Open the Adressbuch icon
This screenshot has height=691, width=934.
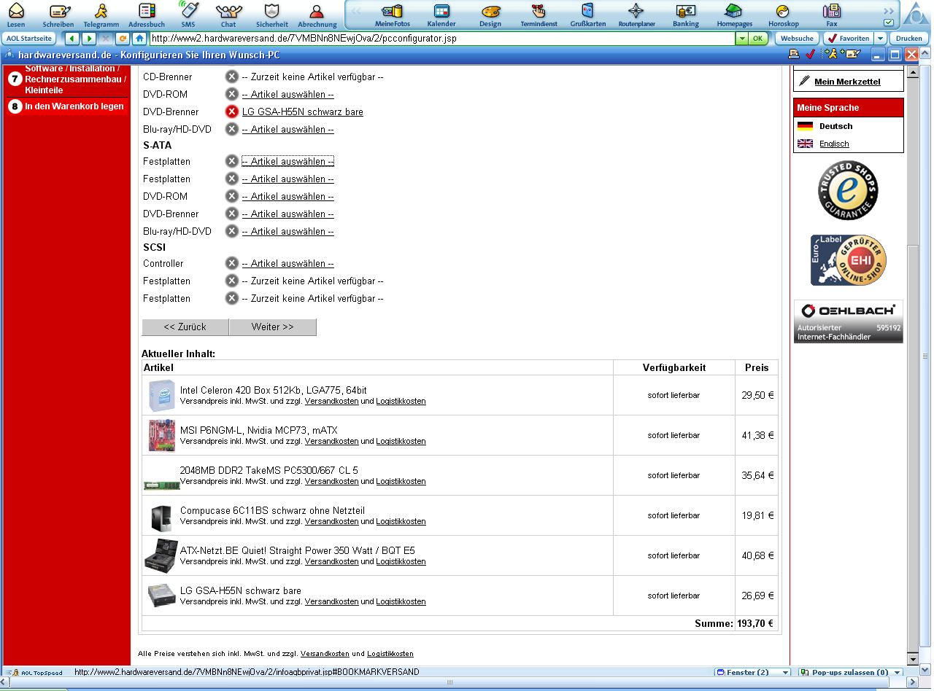(147, 14)
